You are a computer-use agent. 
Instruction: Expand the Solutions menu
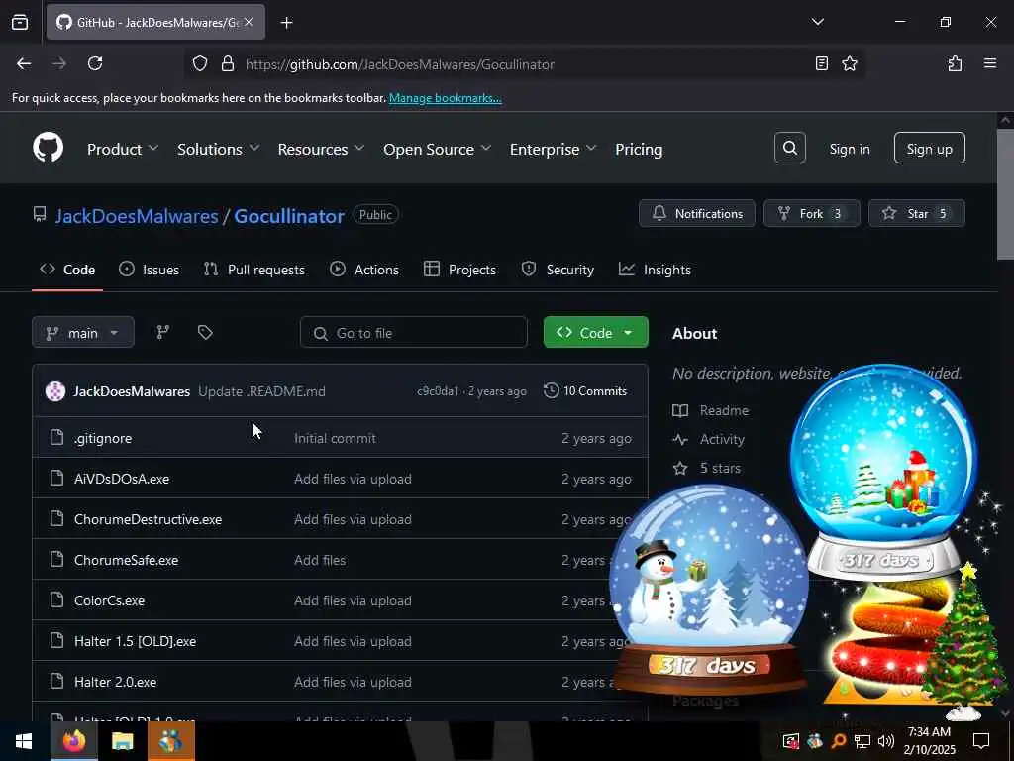(219, 149)
